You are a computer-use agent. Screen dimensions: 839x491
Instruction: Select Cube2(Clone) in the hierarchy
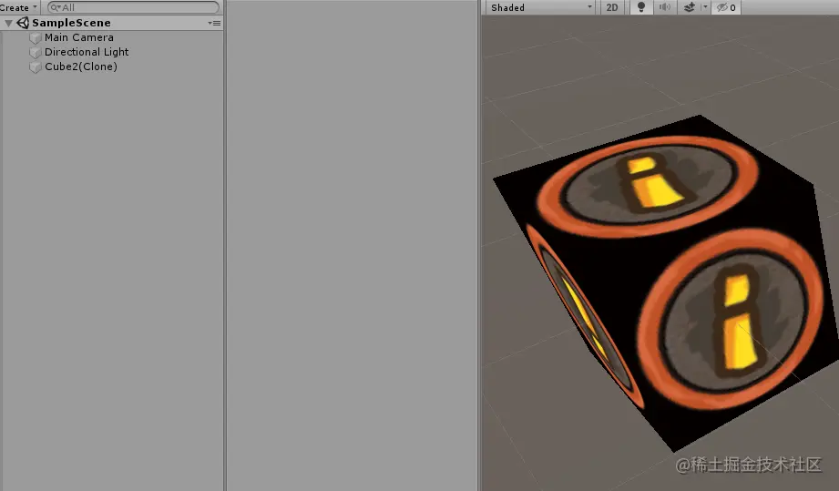point(81,66)
